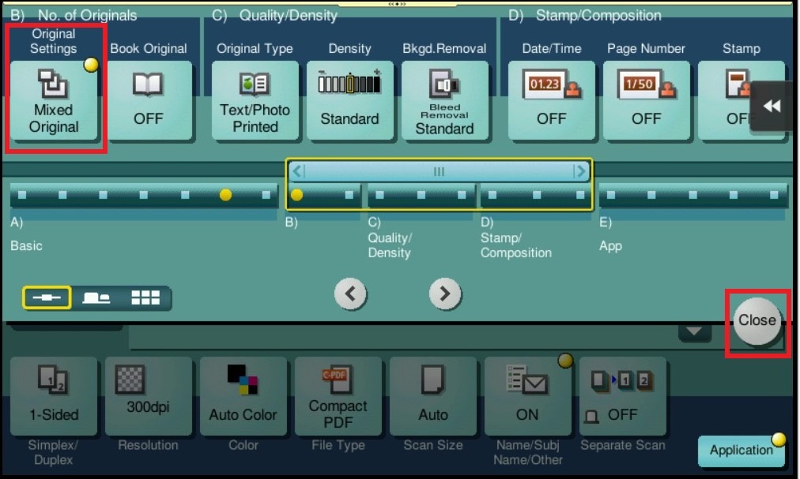Enable the Page Number stamp
Viewport: 800px width, 479px height.
pos(646,100)
